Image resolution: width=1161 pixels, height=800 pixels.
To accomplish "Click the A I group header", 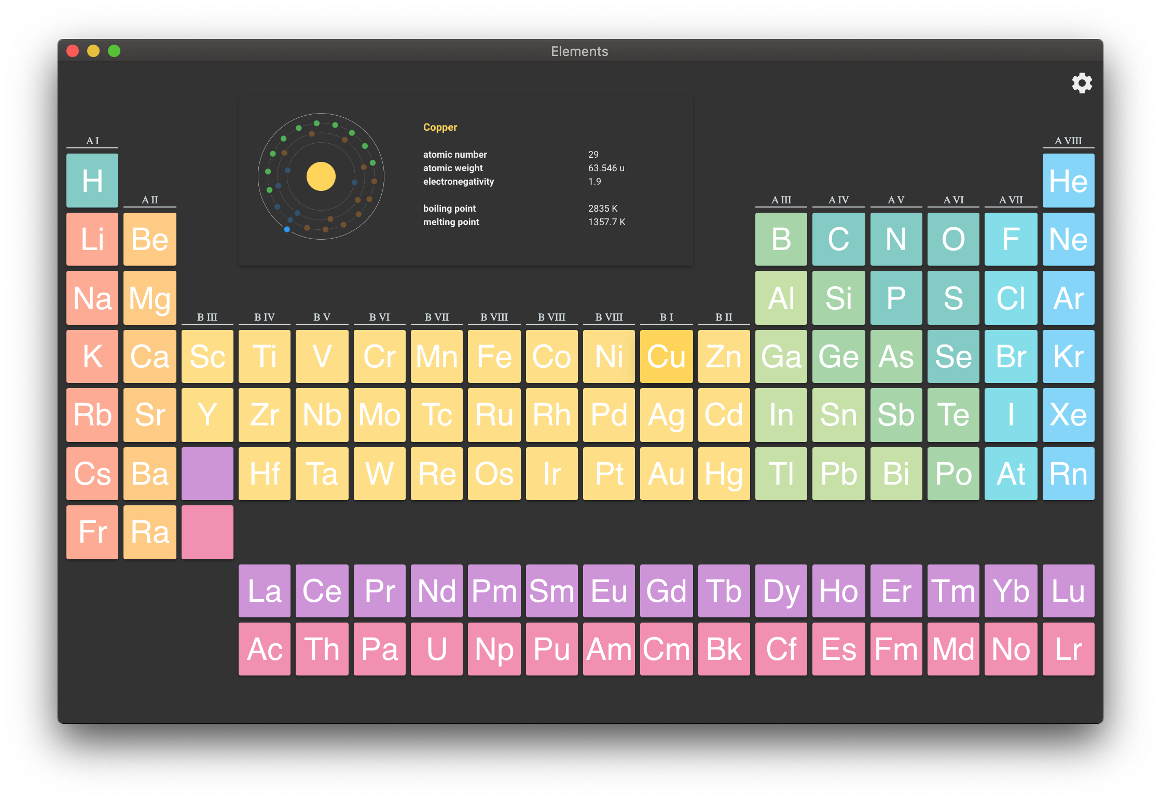I will (x=92, y=141).
